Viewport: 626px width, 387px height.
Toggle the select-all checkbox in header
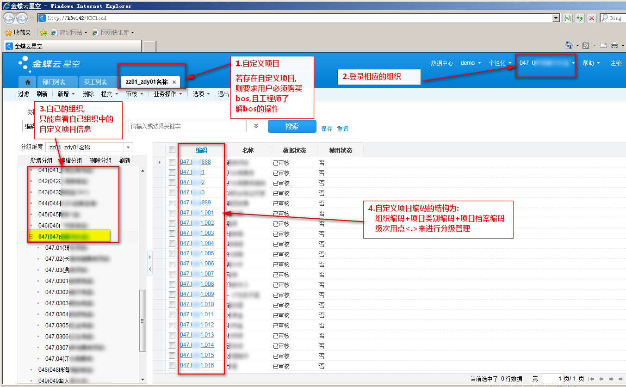point(172,150)
